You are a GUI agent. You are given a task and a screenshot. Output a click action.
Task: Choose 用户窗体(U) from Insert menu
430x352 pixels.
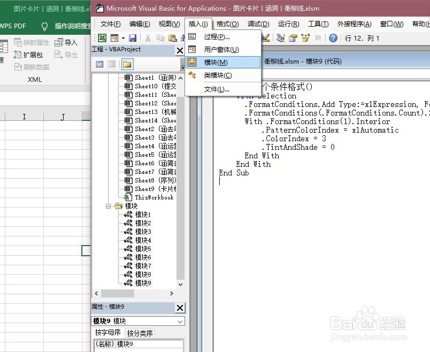click(x=222, y=50)
